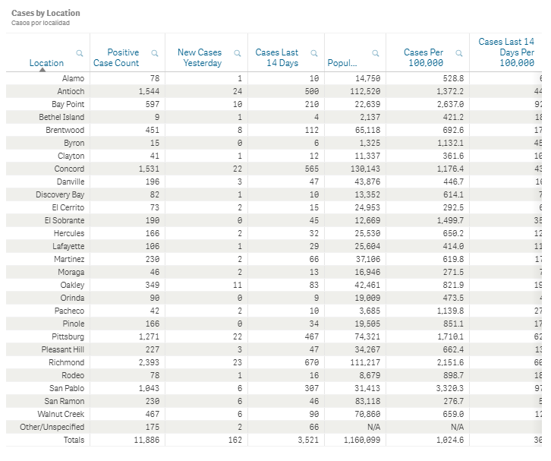Click search icon for Positive Case Count
The height and width of the screenshot is (461, 551).
pyautogui.click(x=155, y=53)
